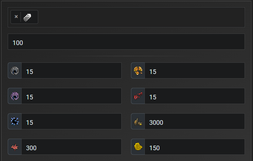Click the grey swirl material icon
Viewport: 253px width, 161px height.
click(15, 71)
